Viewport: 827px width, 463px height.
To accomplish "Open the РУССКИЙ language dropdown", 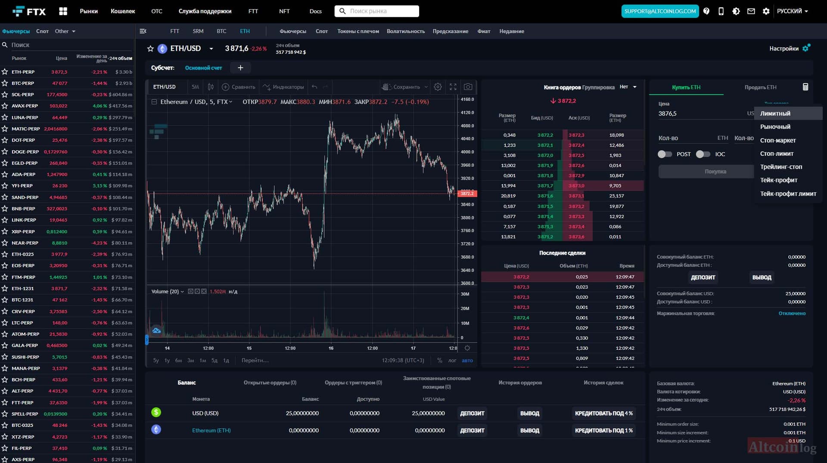I will (x=793, y=11).
